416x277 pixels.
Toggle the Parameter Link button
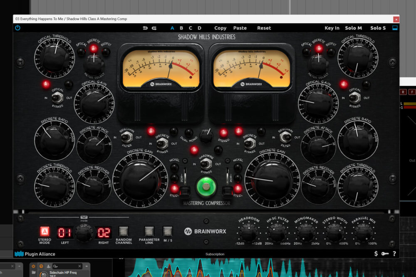tap(149, 231)
